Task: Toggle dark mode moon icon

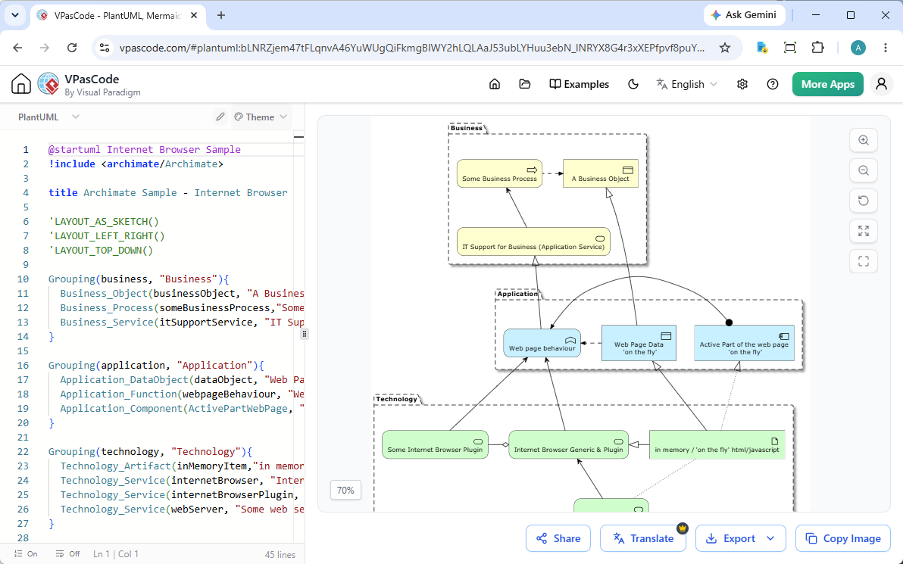Action: click(633, 84)
